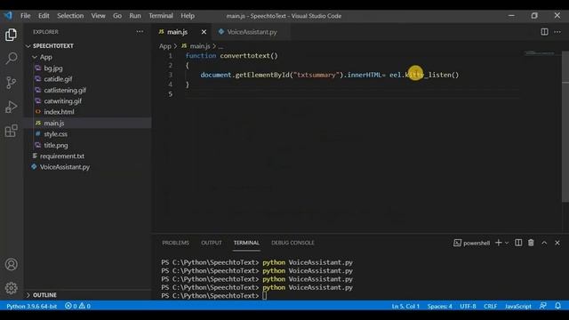Select the powershell terminal label
569x320 pixels.
click(x=472, y=243)
